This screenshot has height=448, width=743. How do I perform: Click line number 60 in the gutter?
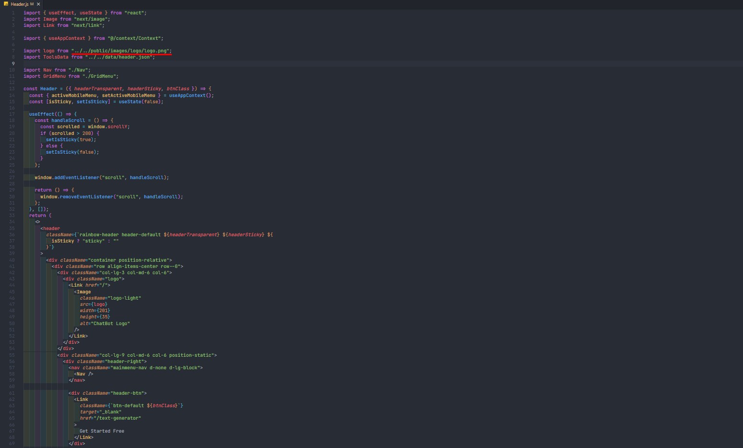(x=12, y=387)
